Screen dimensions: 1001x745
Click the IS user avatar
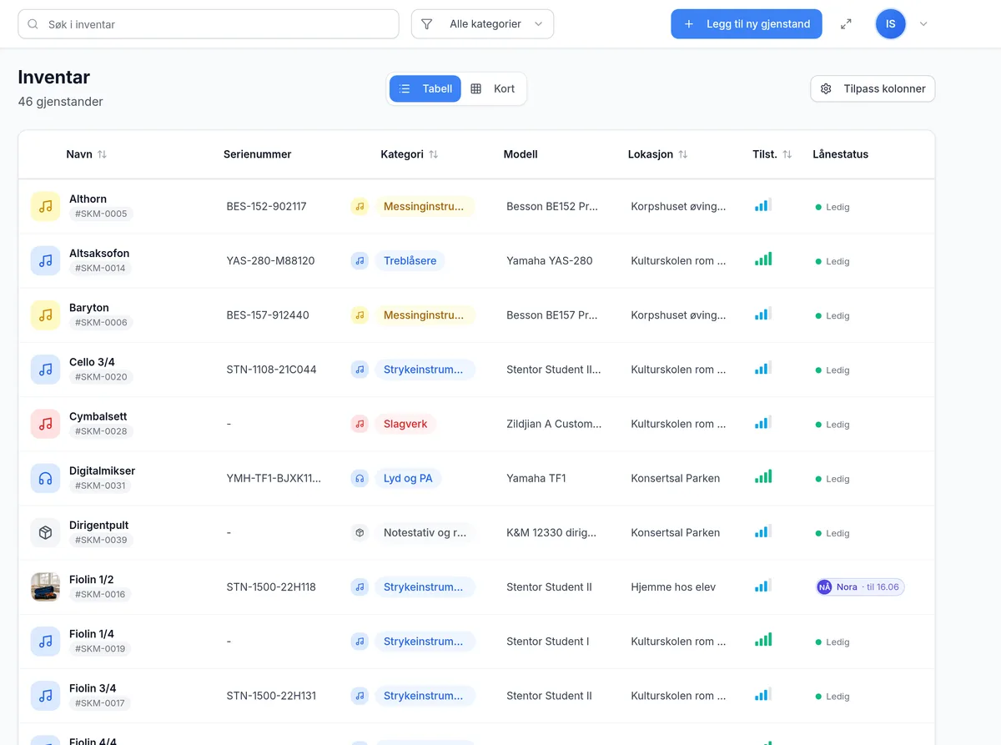890,24
